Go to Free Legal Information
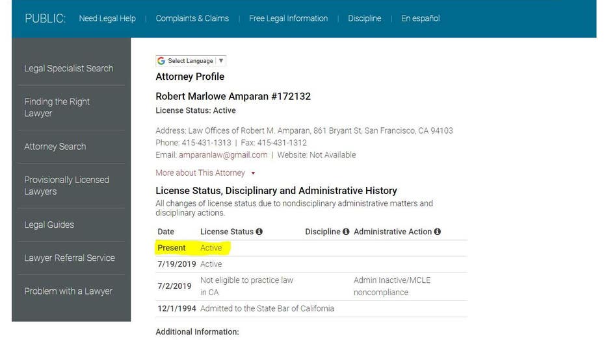 click(x=288, y=19)
